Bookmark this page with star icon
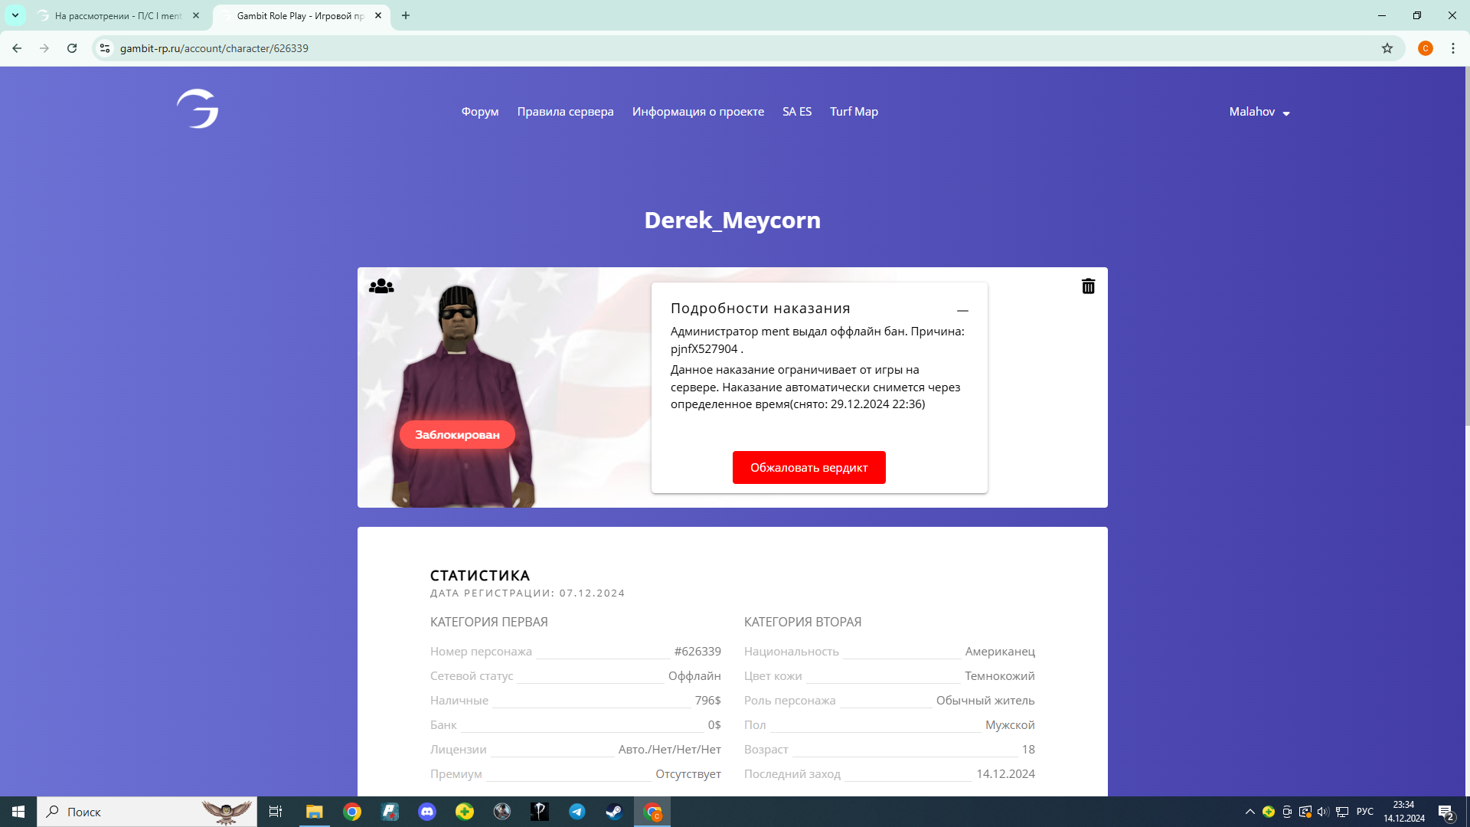Viewport: 1470px width, 827px height. 1387,48
